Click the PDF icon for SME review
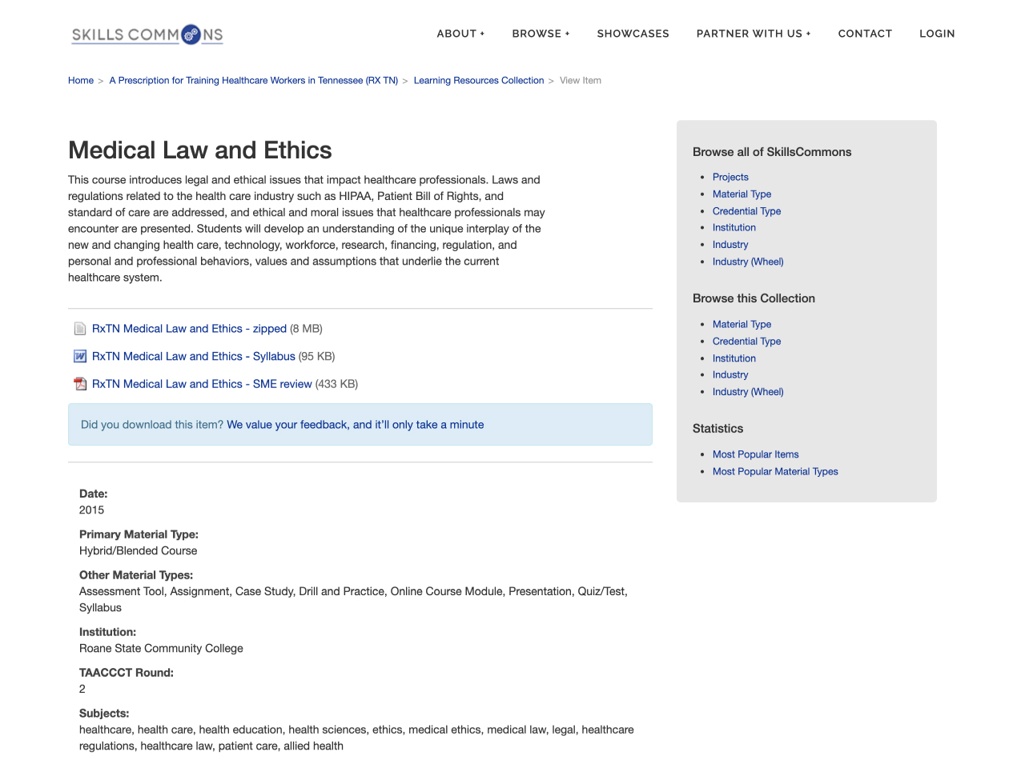Viewport: 1025px width, 768px height. tap(80, 384)
